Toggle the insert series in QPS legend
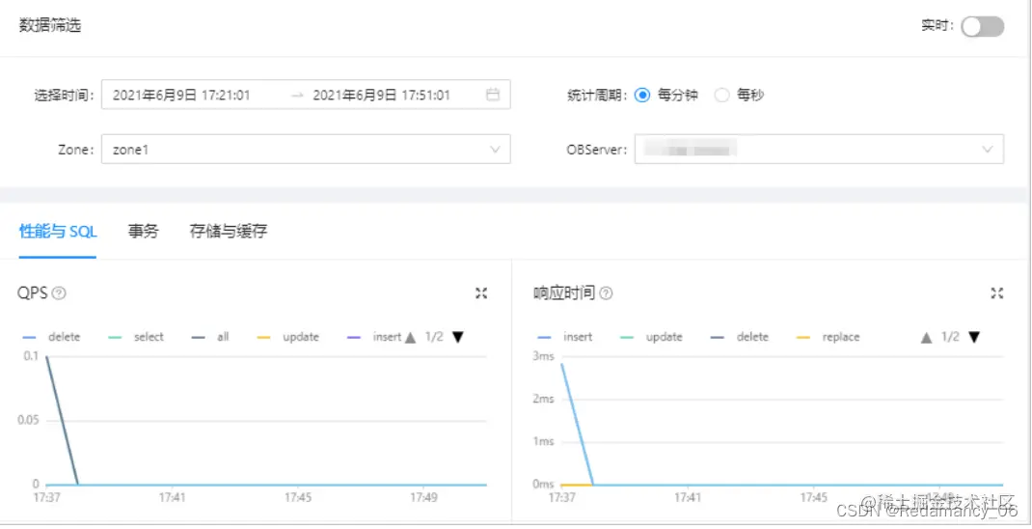 (x=374, y=337)
